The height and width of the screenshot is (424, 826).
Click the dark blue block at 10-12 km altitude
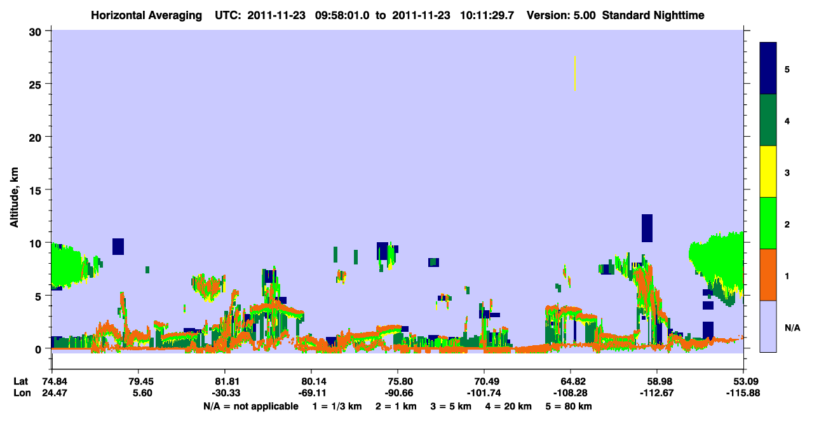coord(647,228)
